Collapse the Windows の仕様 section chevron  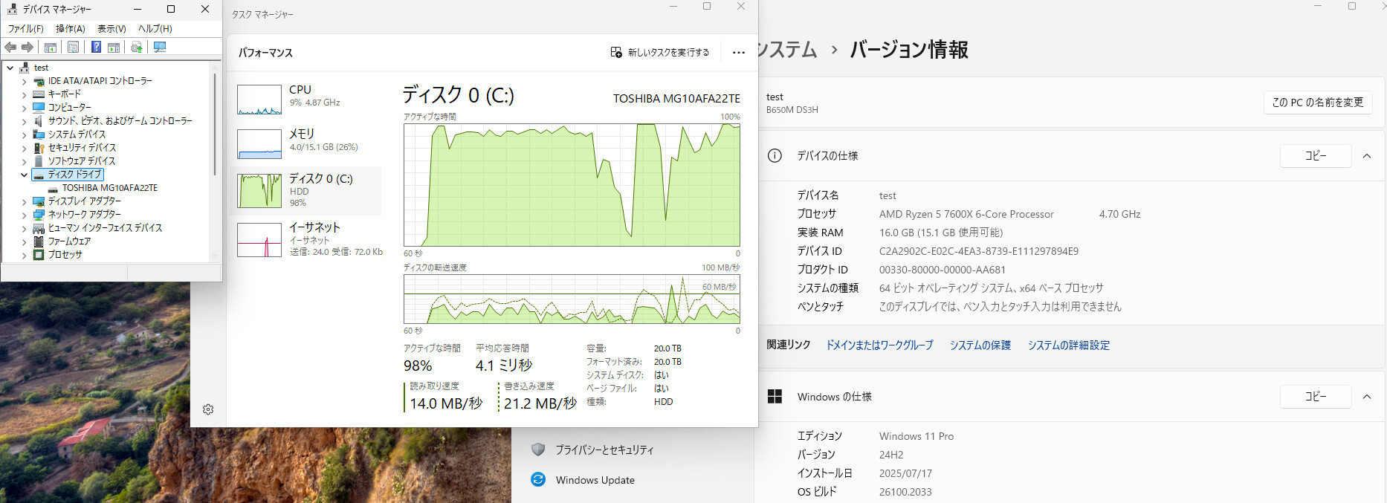1367,397
